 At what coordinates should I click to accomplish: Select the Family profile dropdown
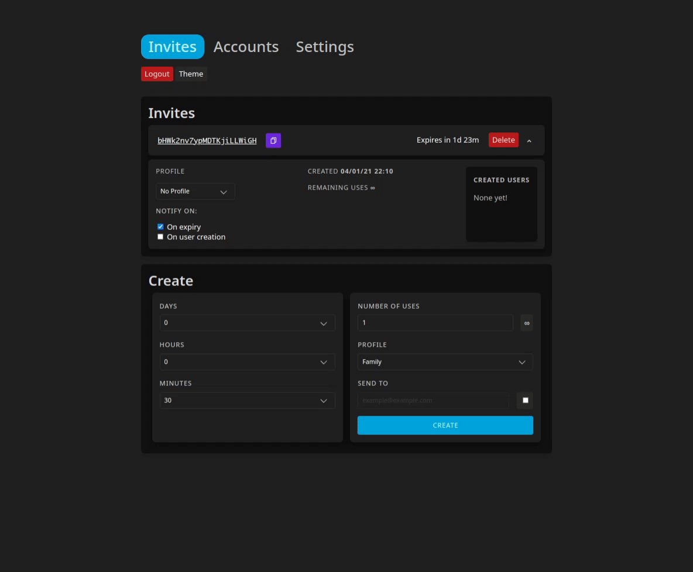pyautogui.click(x=445, y=362)
